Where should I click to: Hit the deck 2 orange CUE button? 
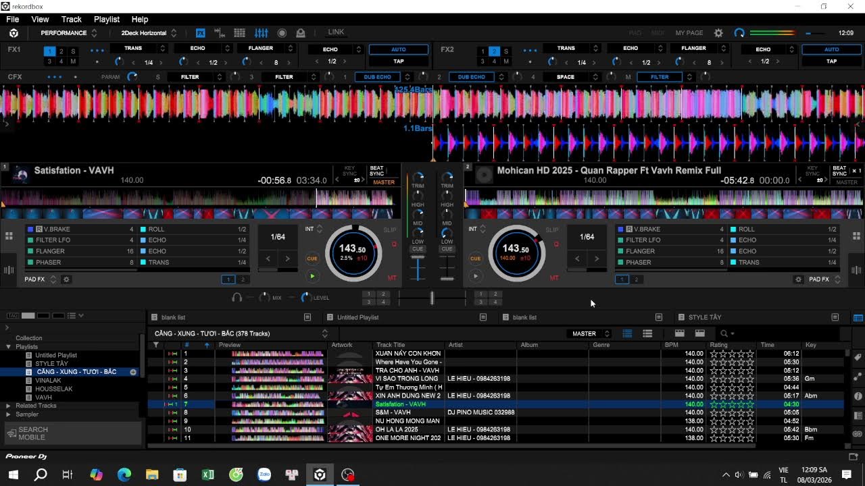(x=476, y=259)
